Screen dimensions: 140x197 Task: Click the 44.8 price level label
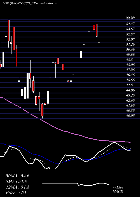129,85
